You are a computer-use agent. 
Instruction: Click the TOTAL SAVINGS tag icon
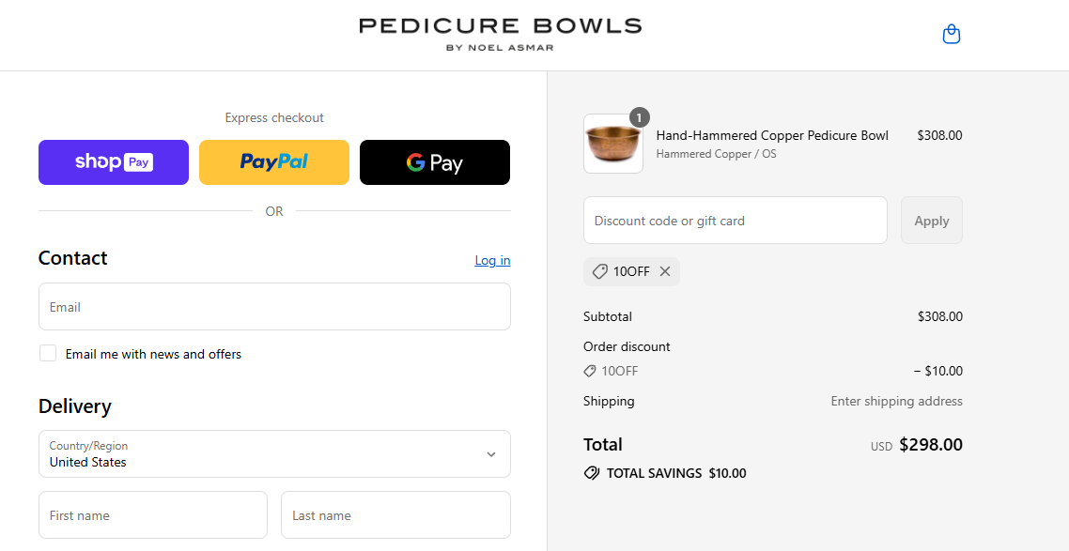click(592, 473)
